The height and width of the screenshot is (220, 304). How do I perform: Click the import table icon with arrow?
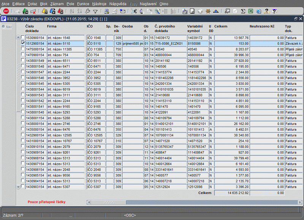(185, 11)
